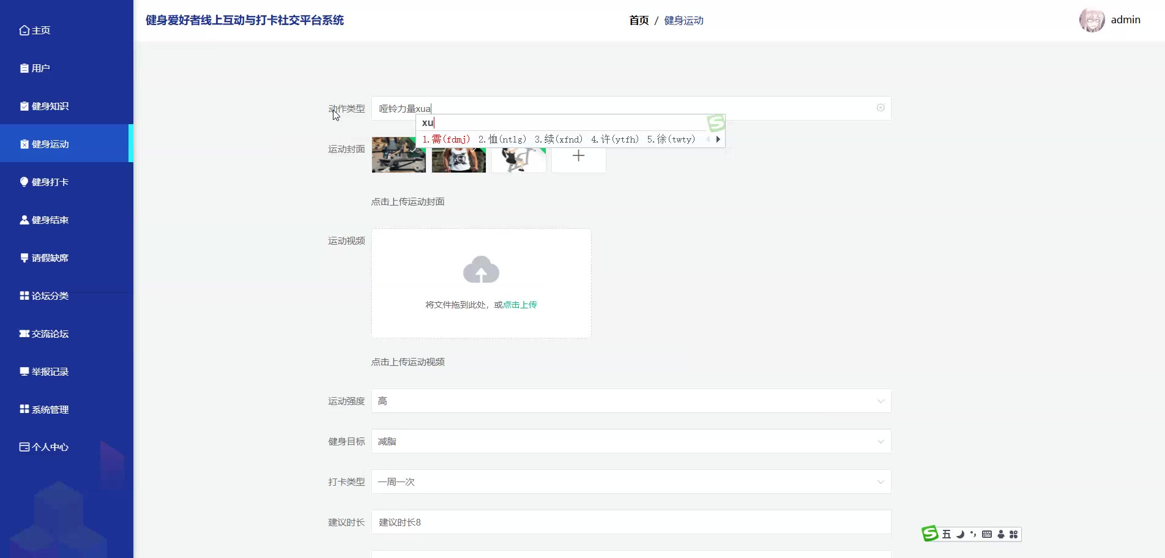The width and height of the screenshot is (1165, 558).
Task: Open the 主页 menu item
Action: 67,30
